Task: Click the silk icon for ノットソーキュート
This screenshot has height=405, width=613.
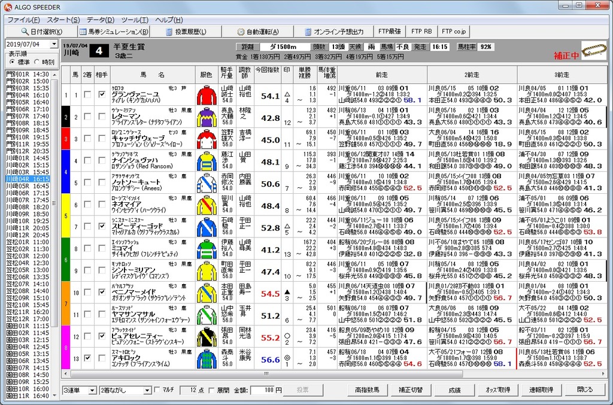Action: point(207,183)
